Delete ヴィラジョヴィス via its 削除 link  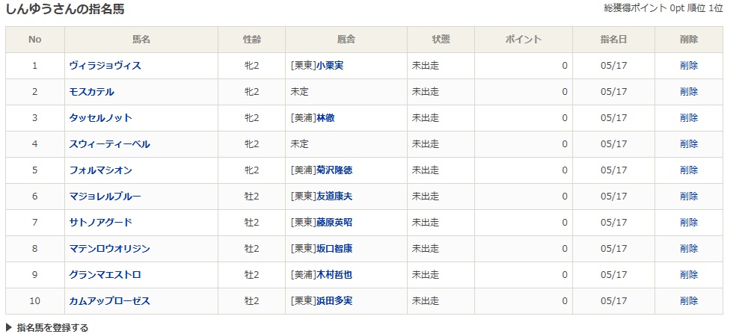689,66
